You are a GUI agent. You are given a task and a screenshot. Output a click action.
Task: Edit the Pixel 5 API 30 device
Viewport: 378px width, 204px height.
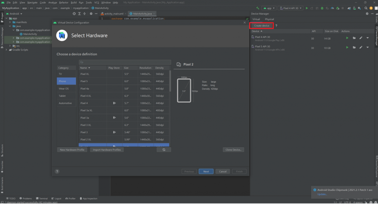pyautogui.click(x=361, y=48)
